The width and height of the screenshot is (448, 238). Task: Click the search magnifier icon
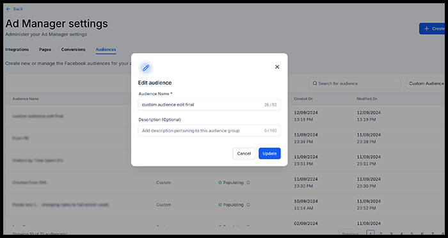click(315, 83)
